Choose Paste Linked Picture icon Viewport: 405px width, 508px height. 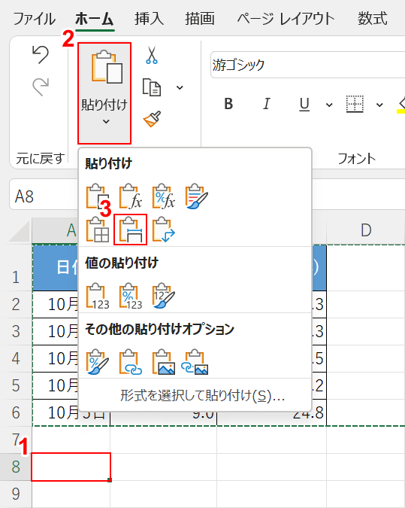click(195, 362)
